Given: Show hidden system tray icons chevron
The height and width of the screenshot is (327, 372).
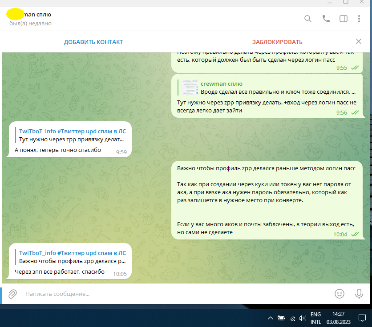Looking at the screenshot, I should [x=270, y=318].
